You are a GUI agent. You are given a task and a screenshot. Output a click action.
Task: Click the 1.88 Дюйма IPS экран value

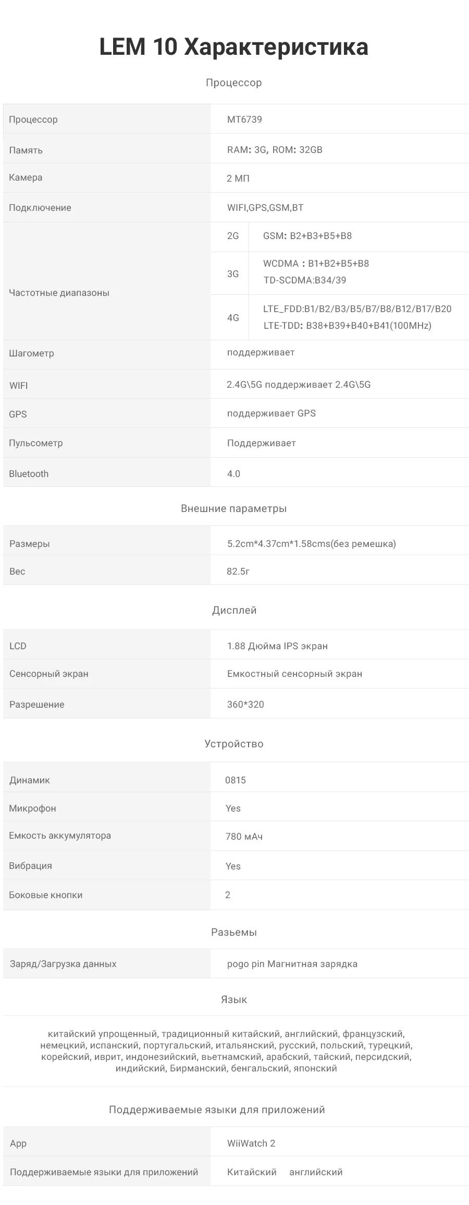tap(277, 646)
